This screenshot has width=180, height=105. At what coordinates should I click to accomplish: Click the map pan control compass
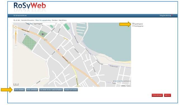point(16,28)
